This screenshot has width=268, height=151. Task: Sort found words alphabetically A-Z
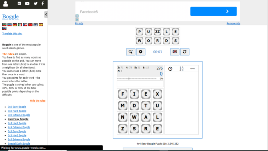181,69
